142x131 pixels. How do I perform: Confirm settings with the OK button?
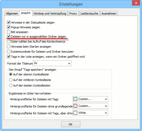tap(71, 124)
